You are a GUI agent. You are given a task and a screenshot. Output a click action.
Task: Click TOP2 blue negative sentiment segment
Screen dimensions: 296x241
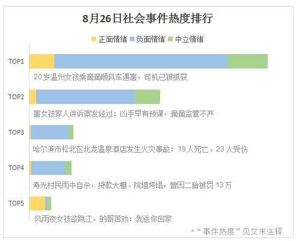85,97
